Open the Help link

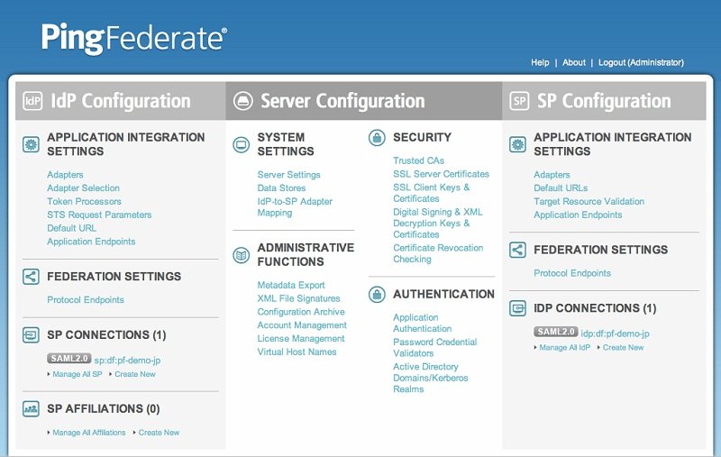click(540, 62)
